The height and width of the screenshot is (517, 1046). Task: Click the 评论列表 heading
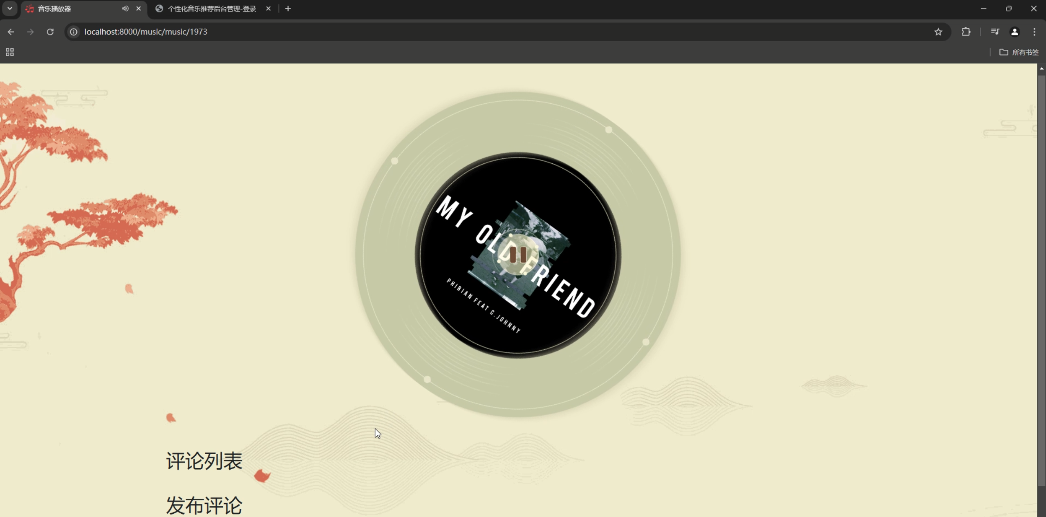click(204, 461)
